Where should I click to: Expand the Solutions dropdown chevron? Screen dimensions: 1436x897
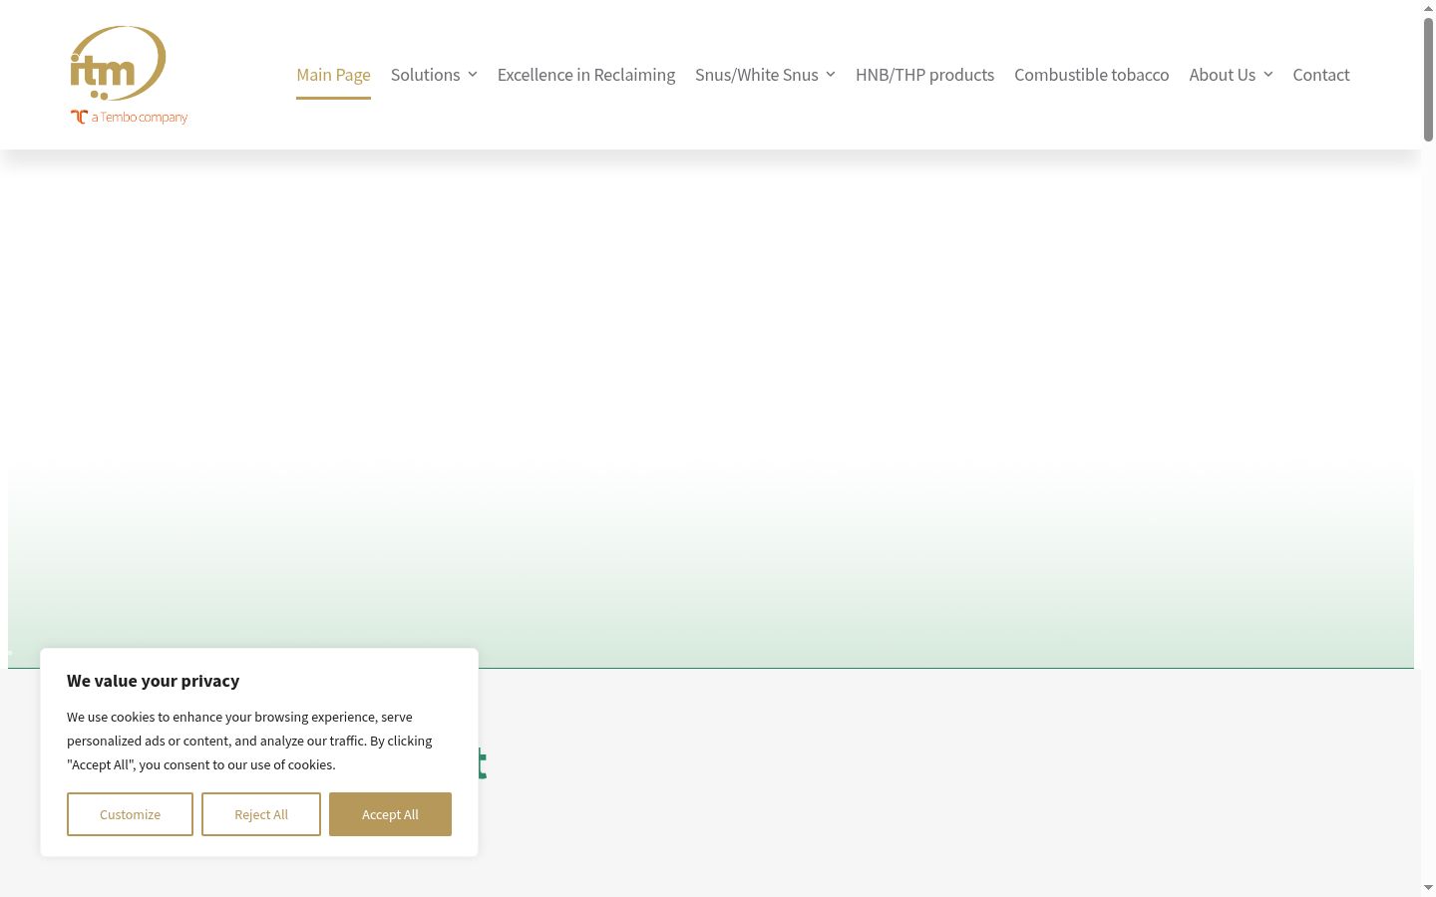[x=473, y=75]
